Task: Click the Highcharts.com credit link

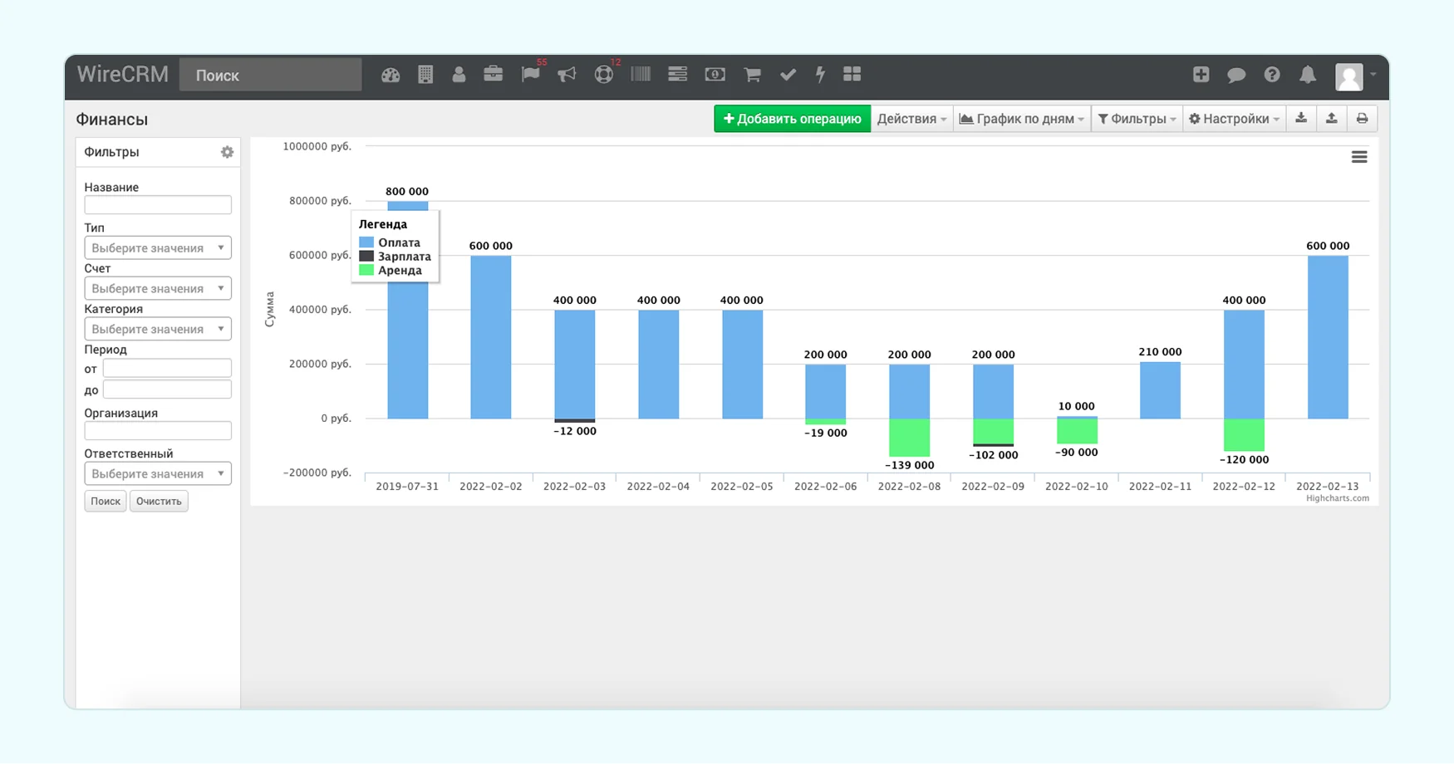Action: pyautogui.click(x=1338, y=498)
